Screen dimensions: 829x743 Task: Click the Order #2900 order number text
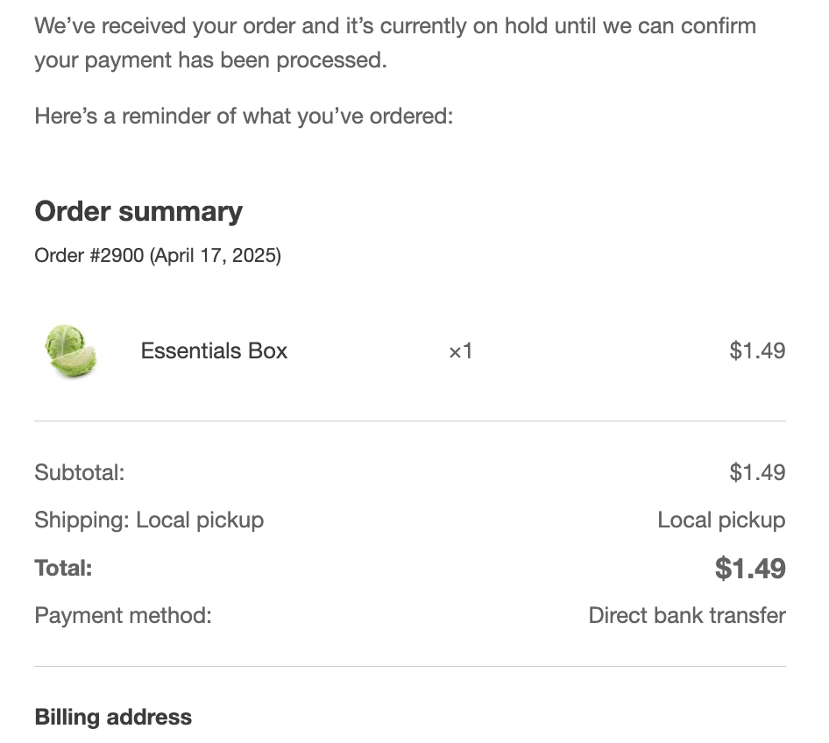pyautogui.click(x=89, y=256)
